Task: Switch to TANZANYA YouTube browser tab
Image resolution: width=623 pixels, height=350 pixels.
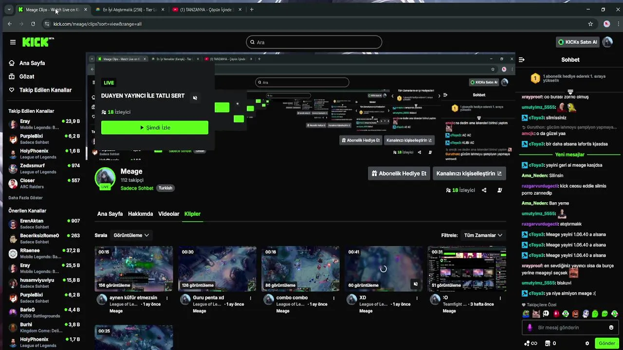Action: [207, 10]
